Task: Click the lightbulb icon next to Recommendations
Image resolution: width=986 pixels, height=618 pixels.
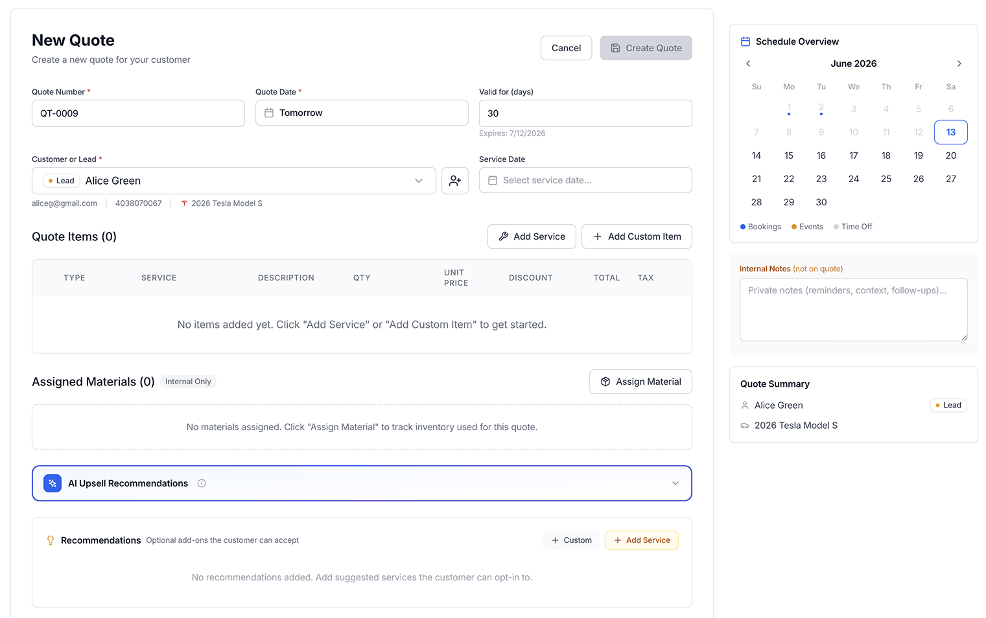Action: tap(51, 540)
